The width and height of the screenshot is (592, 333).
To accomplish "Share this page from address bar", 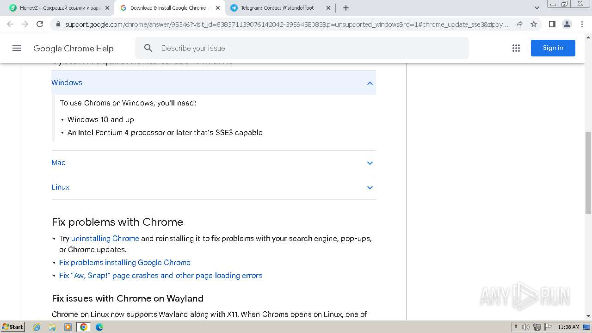I will coord(519,24).
